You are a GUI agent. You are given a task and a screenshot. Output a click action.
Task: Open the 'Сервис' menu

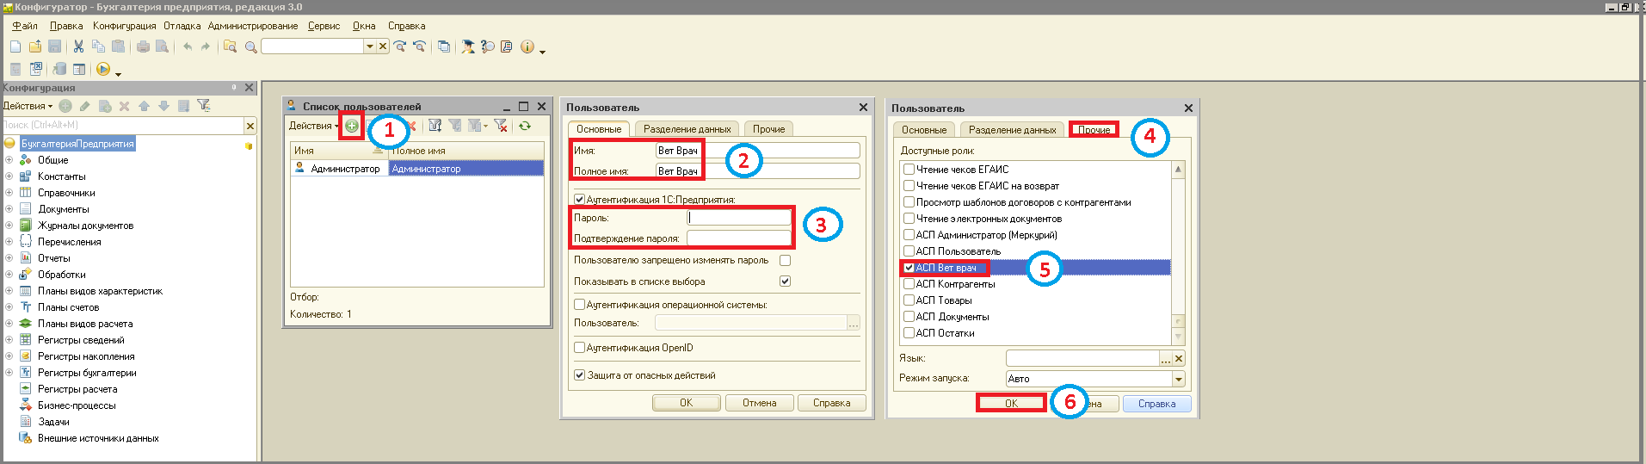coord(324,26)
